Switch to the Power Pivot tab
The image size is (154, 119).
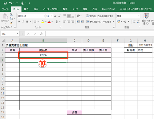(108, 9)
